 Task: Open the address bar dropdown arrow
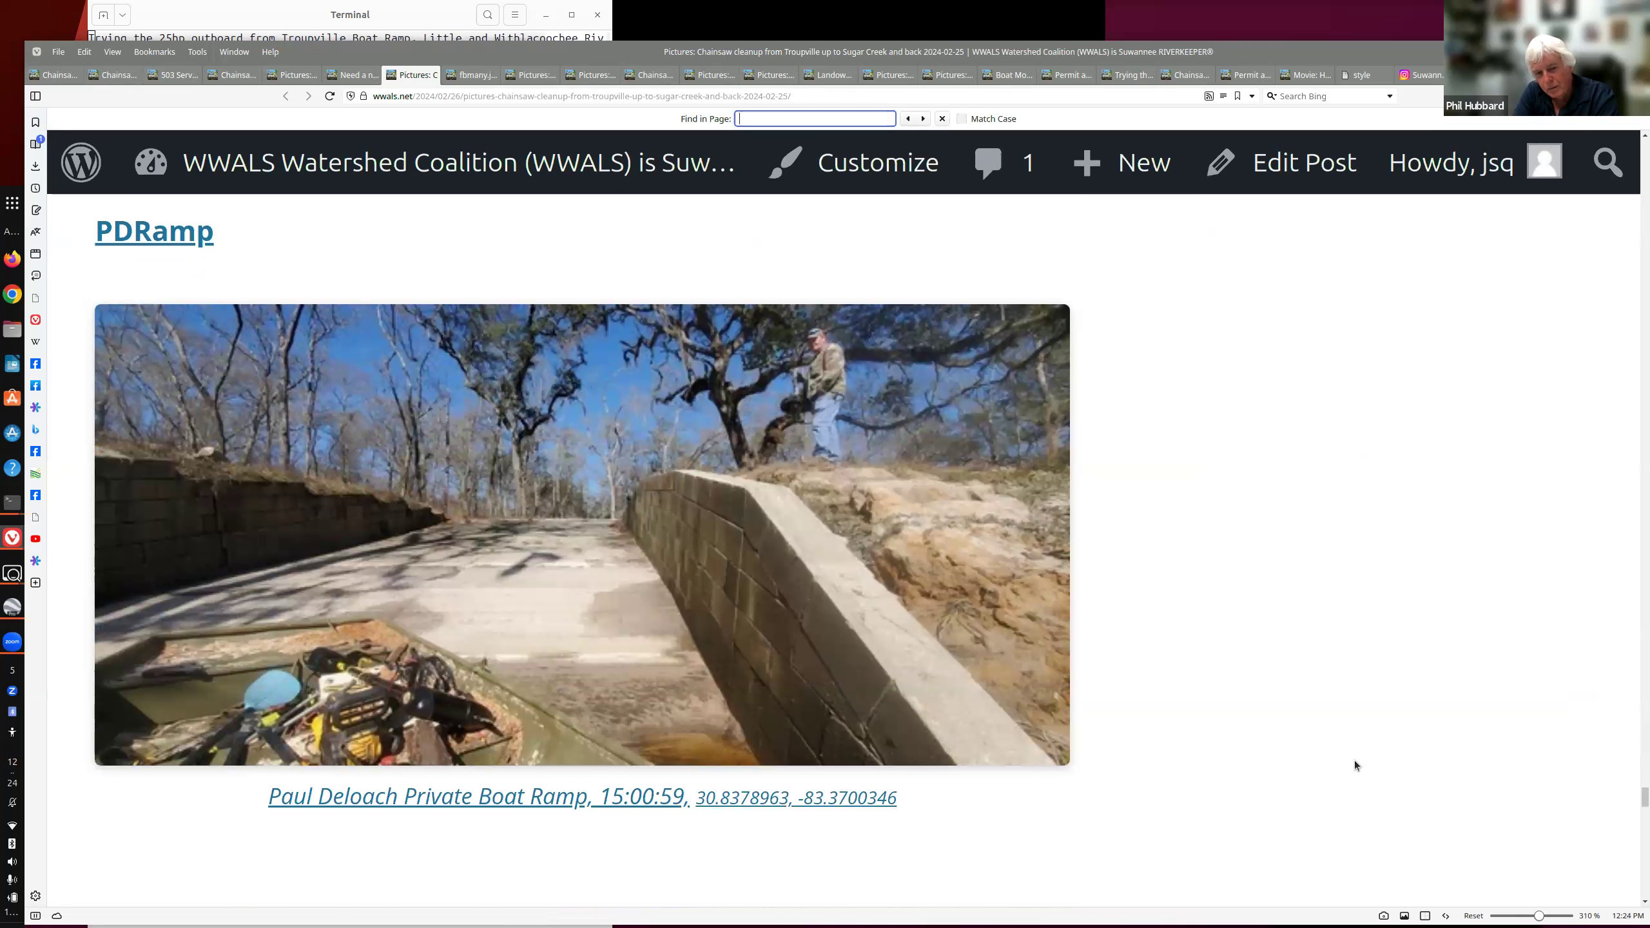(x=1252, y=96)
